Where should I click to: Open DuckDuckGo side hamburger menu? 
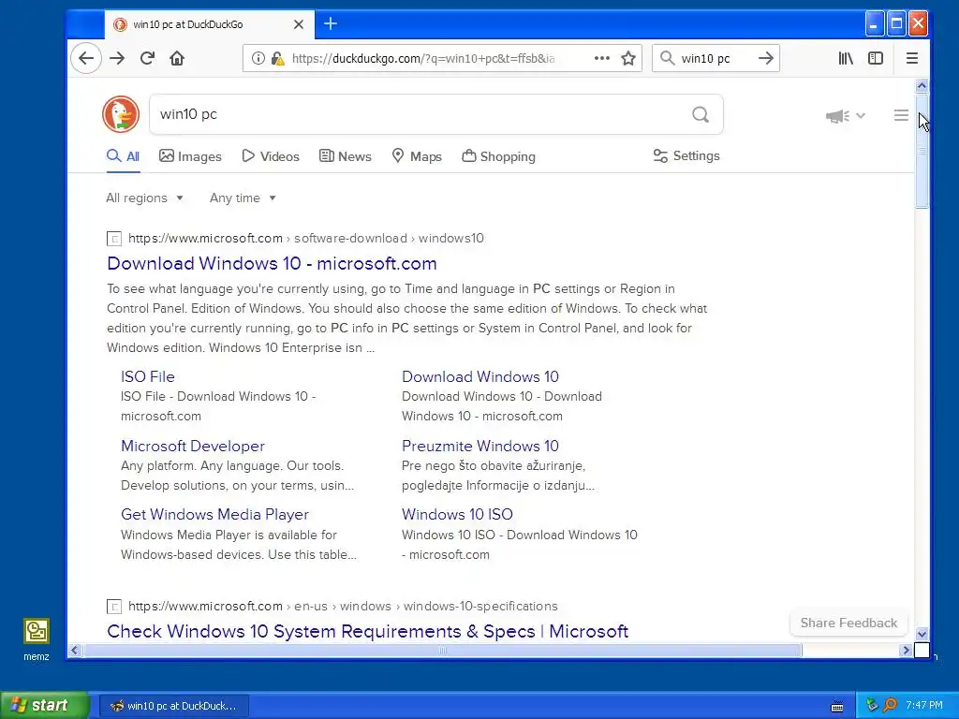901,115
